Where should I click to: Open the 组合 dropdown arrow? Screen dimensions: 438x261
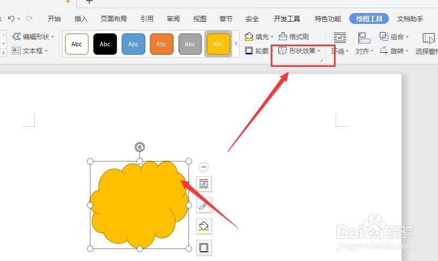pos(407,36)
